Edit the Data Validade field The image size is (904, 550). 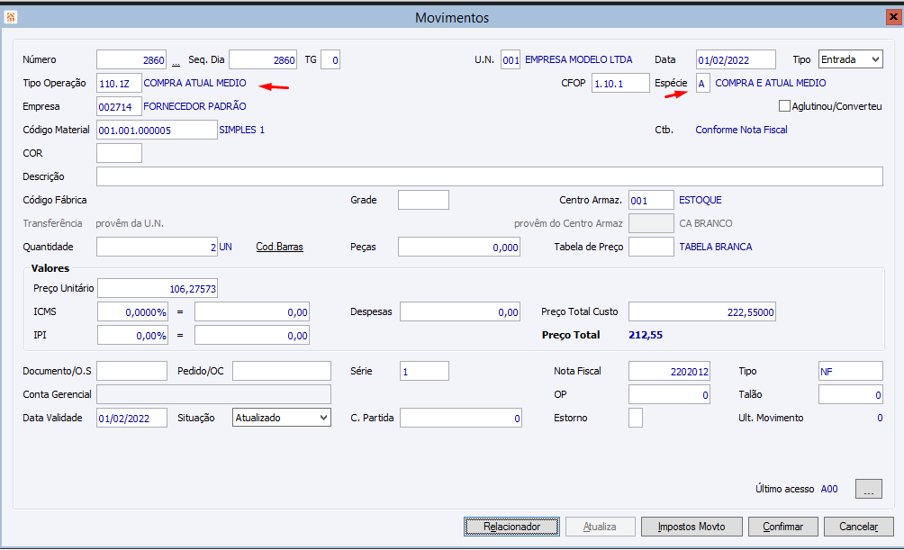coord(131,418)
